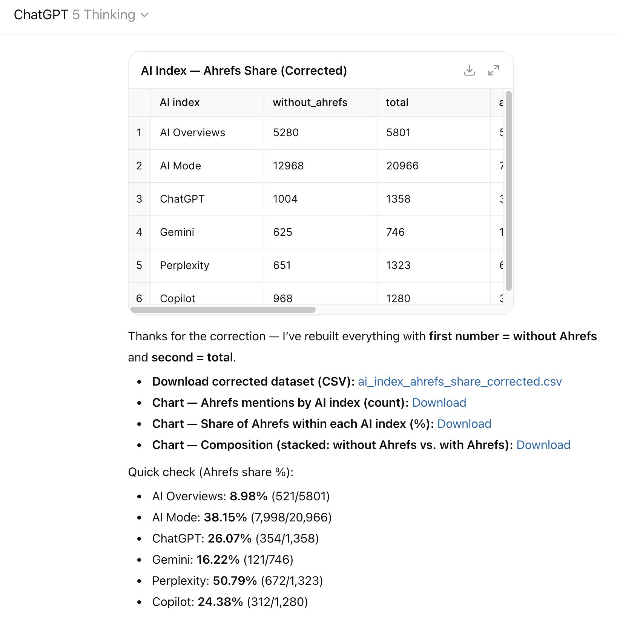Viewport: 620px width, 618px height.
Task: Click the 'AI Mode' table cell
Action: 180,166
